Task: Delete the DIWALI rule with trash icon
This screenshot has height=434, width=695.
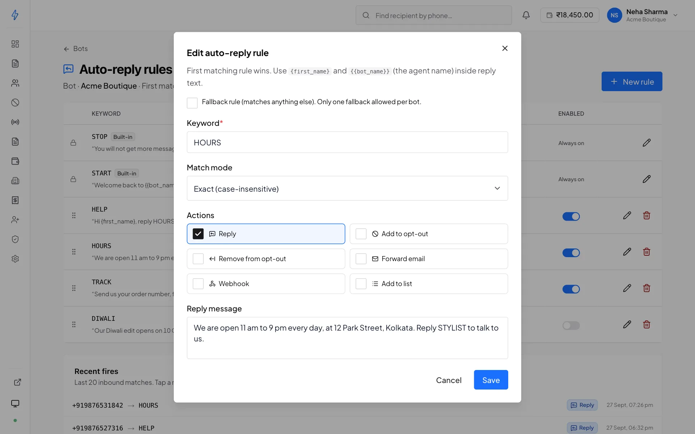Action: pyautogui.click(x=646, y=324)
